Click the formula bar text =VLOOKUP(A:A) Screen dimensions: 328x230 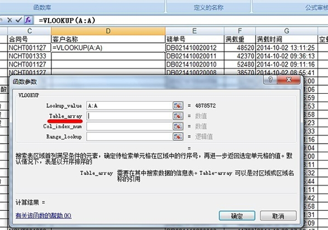(67, 20)
